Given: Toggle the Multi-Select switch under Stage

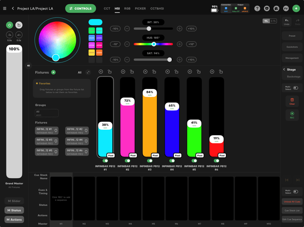Looking at the screenshot, I should [x=295, y=88].
